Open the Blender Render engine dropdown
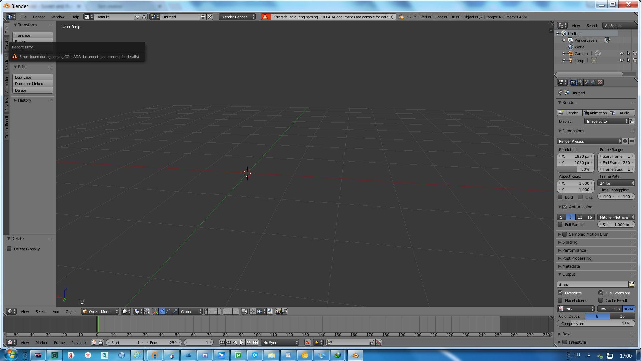641x361 pixels. 237,17
